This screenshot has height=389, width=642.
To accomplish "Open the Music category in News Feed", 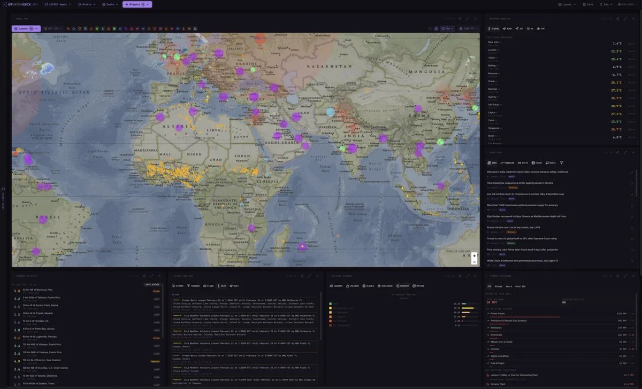I will coord(551,162).
